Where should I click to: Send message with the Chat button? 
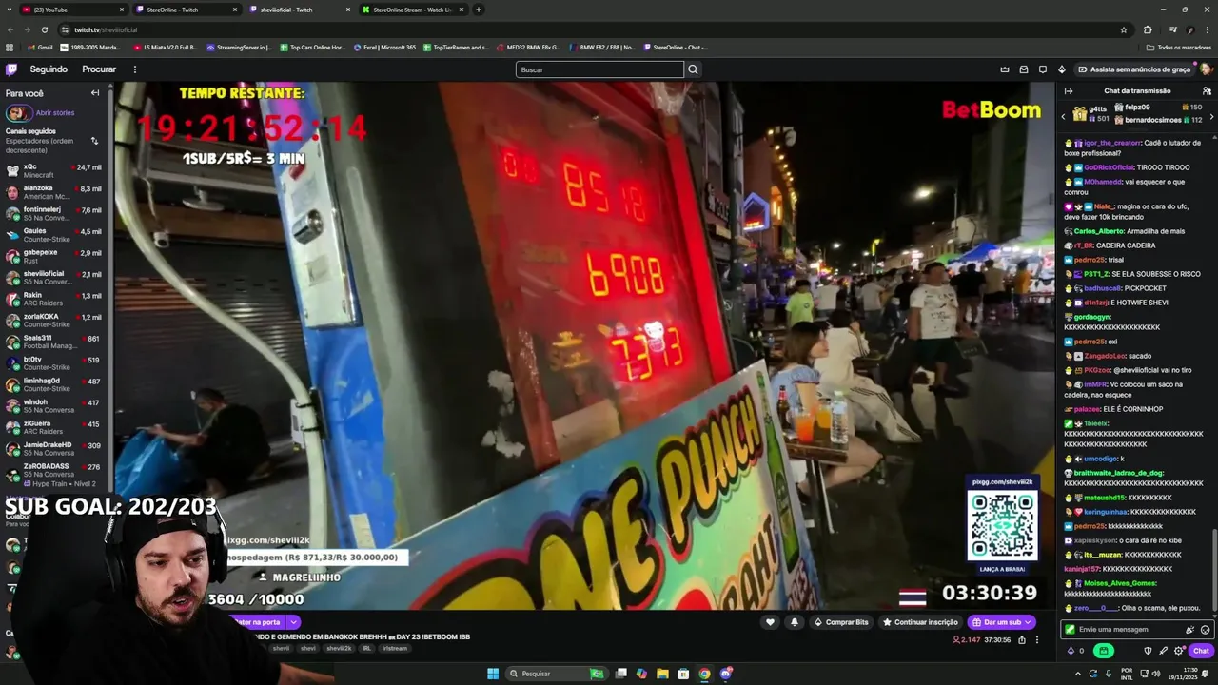pos(1201,652)
